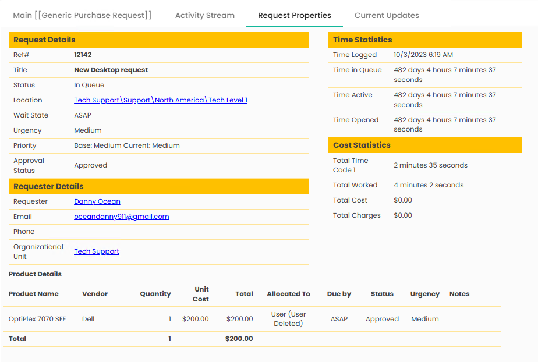
Task: Open the Tech Support location path link
Action: pyautogui.click(x=160, y=100)
